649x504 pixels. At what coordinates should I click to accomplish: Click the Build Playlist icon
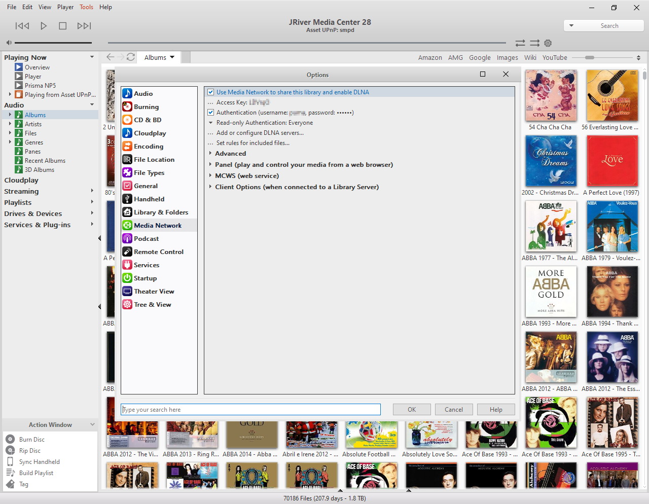tap(10, 473)
